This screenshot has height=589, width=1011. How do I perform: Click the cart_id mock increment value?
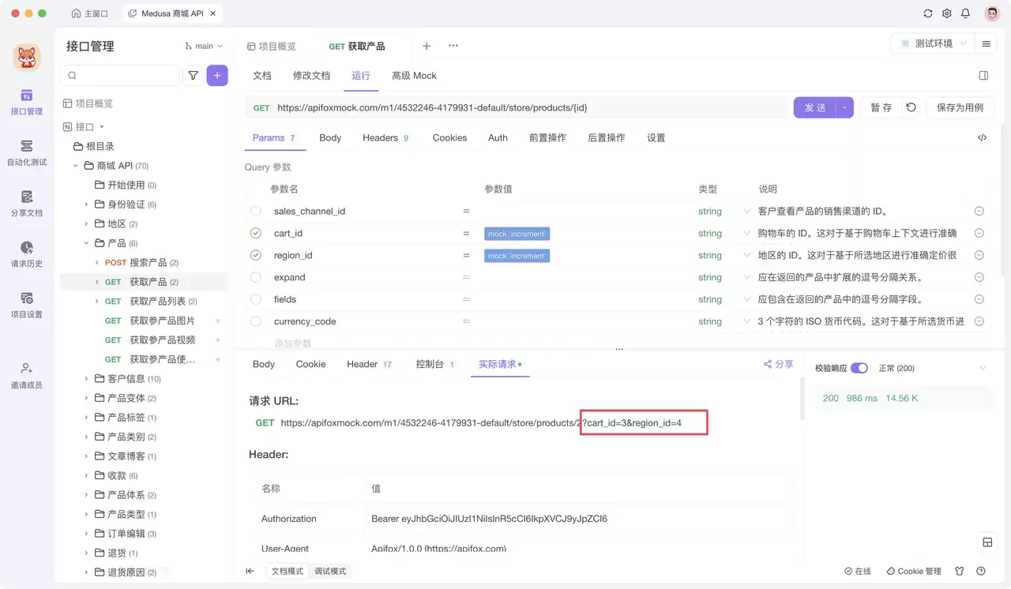[x=517, y=234]
